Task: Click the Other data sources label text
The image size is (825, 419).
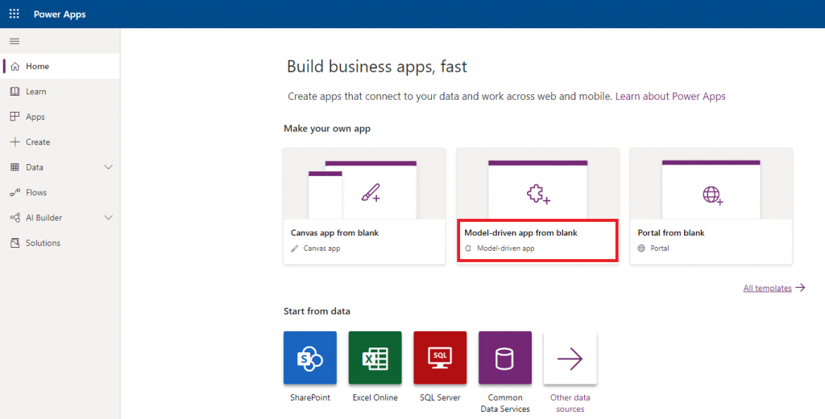Action: (570, 403)
